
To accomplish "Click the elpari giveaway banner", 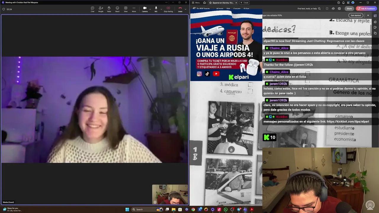I will pyautogui.click(x=226, y=45).
